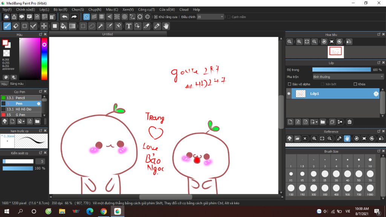This screenshot has height=217, width=386.
Task: Switch to Bảng màu tab
Action: 17,84
